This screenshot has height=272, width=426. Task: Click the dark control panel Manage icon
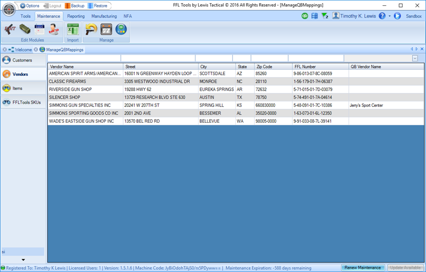pos(106,29)
